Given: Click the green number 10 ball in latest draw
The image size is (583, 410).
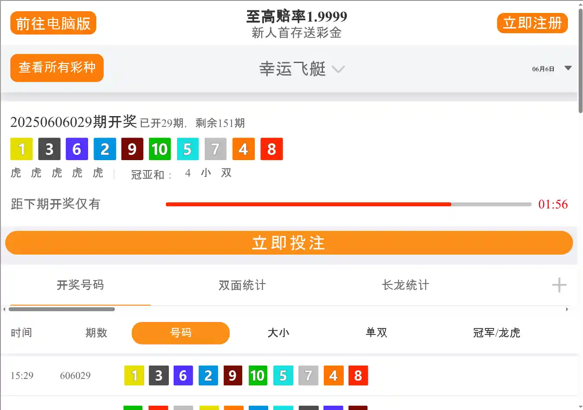Looking at the screenshot, I should pos(159,149).
